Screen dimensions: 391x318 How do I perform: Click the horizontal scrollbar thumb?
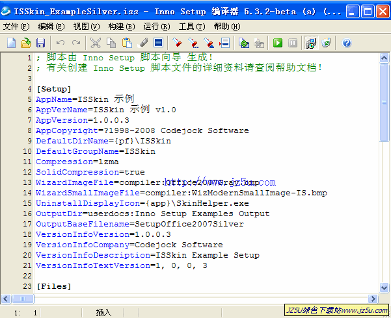click(23, 299)
